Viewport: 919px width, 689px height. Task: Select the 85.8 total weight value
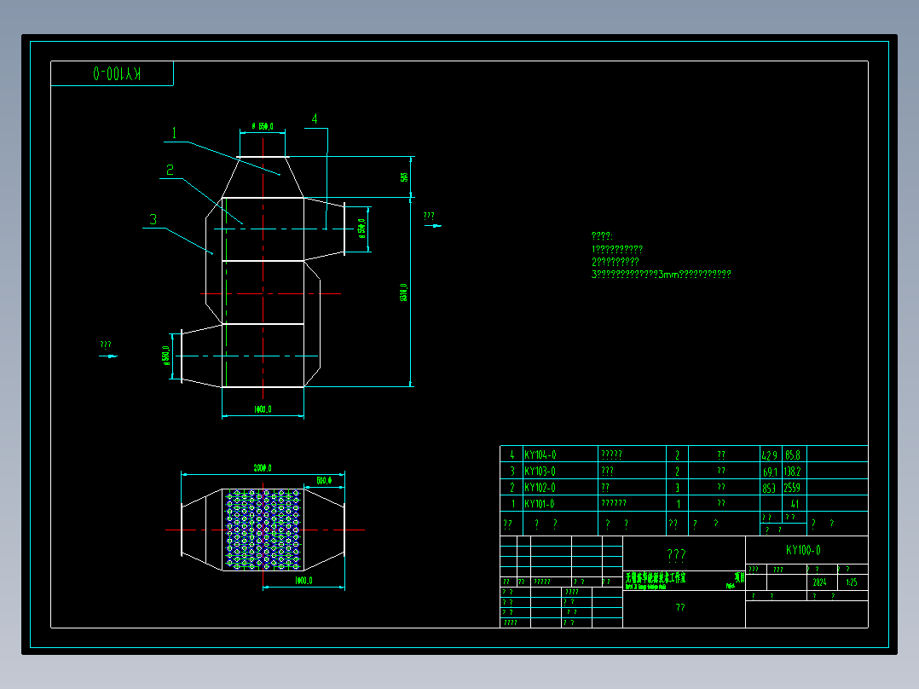click(793, 455)
